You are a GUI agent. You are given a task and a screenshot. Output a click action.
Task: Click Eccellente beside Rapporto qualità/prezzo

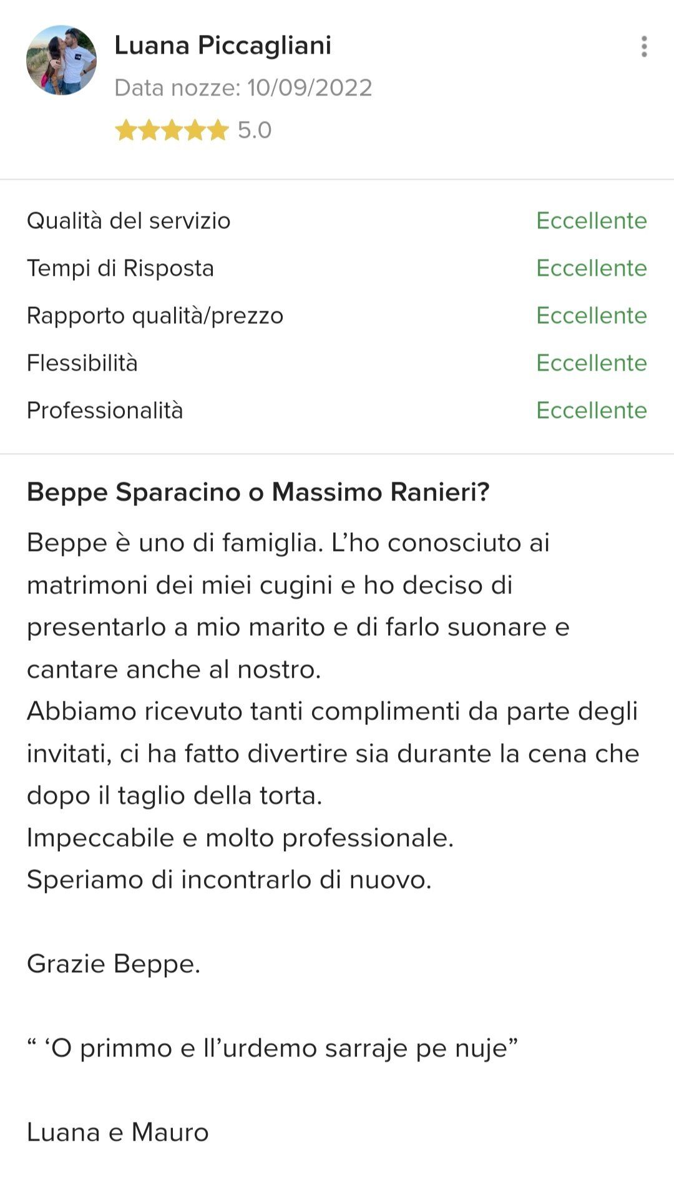tap(591, 316)
